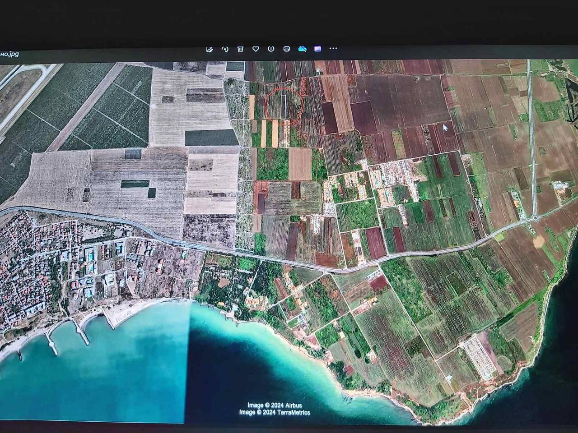Screen dimensions: 578x433
Task: Open the Edit image tool
Action: pos(210,49)
